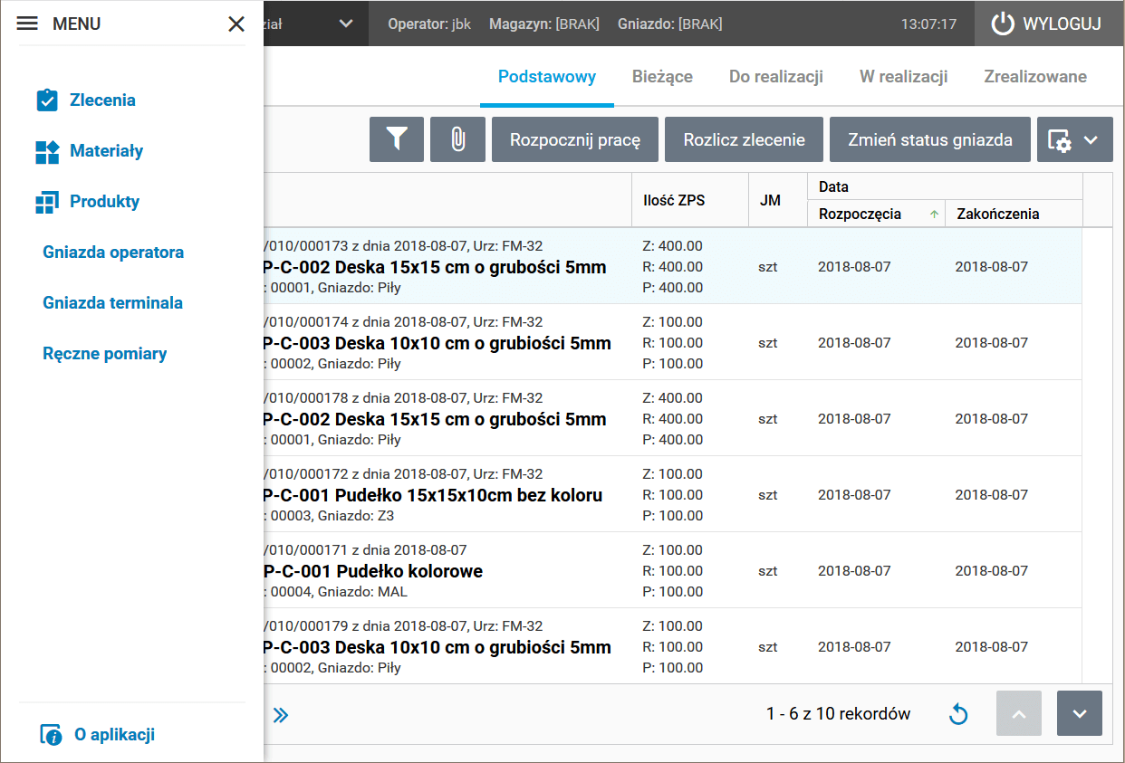Click the Ilość ZPS column header
1125x763 pixels.
689,200
